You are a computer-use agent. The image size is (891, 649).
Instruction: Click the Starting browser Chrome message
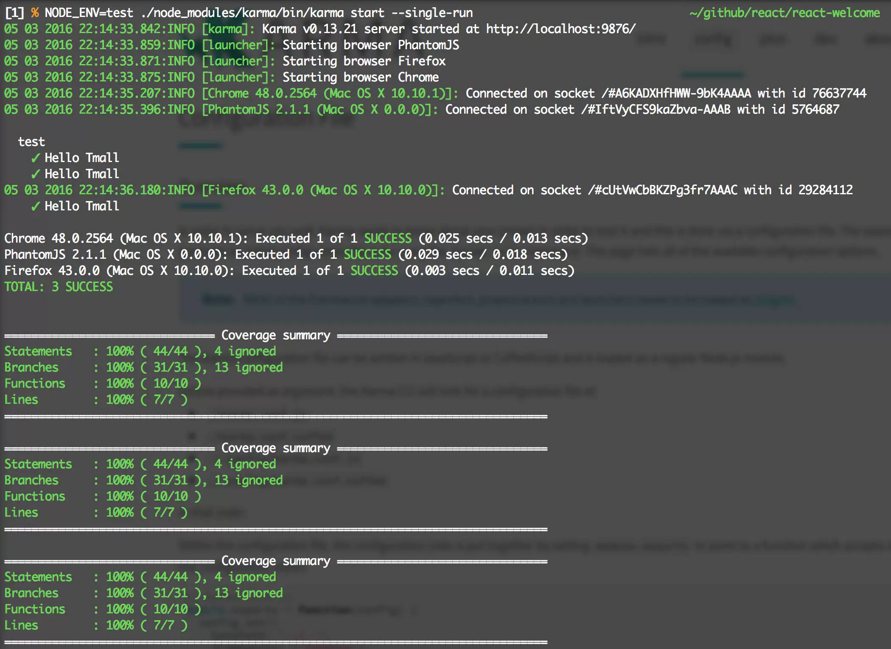point(361,77)
